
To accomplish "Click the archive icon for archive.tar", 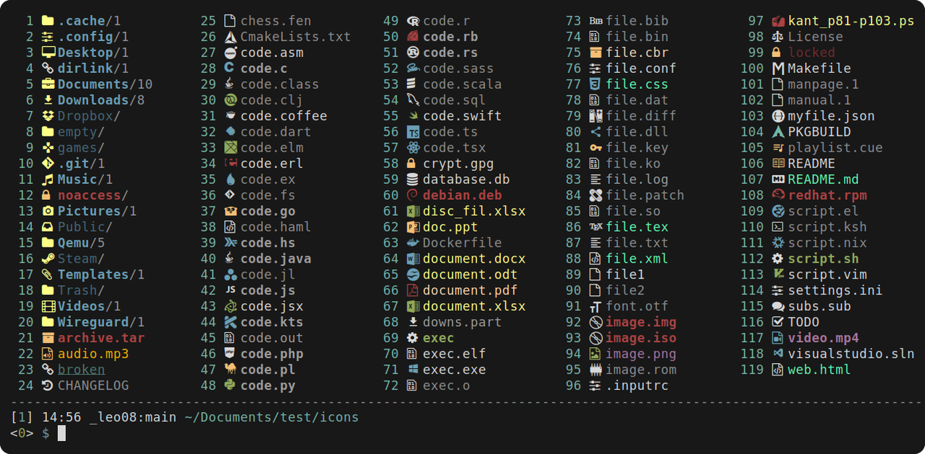I will click(x=48, y=339).
